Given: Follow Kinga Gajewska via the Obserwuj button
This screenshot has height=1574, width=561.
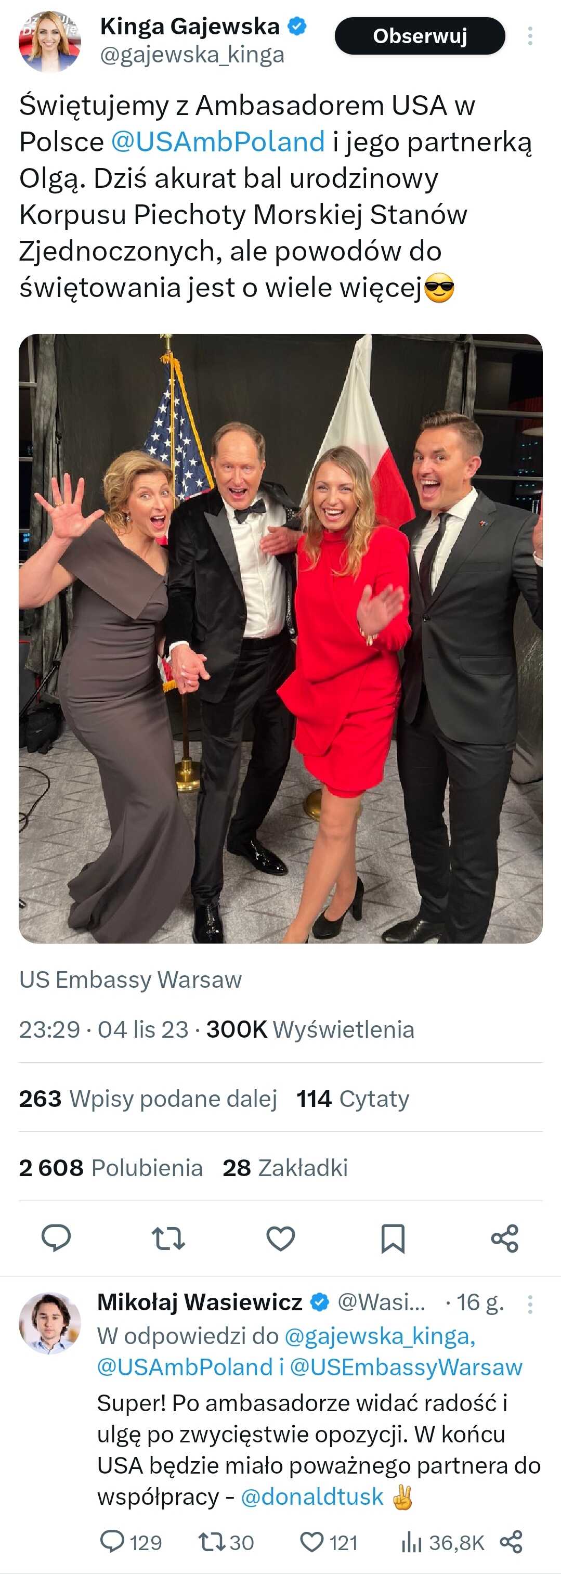Looking at the screenshot, I should [420, 35].
